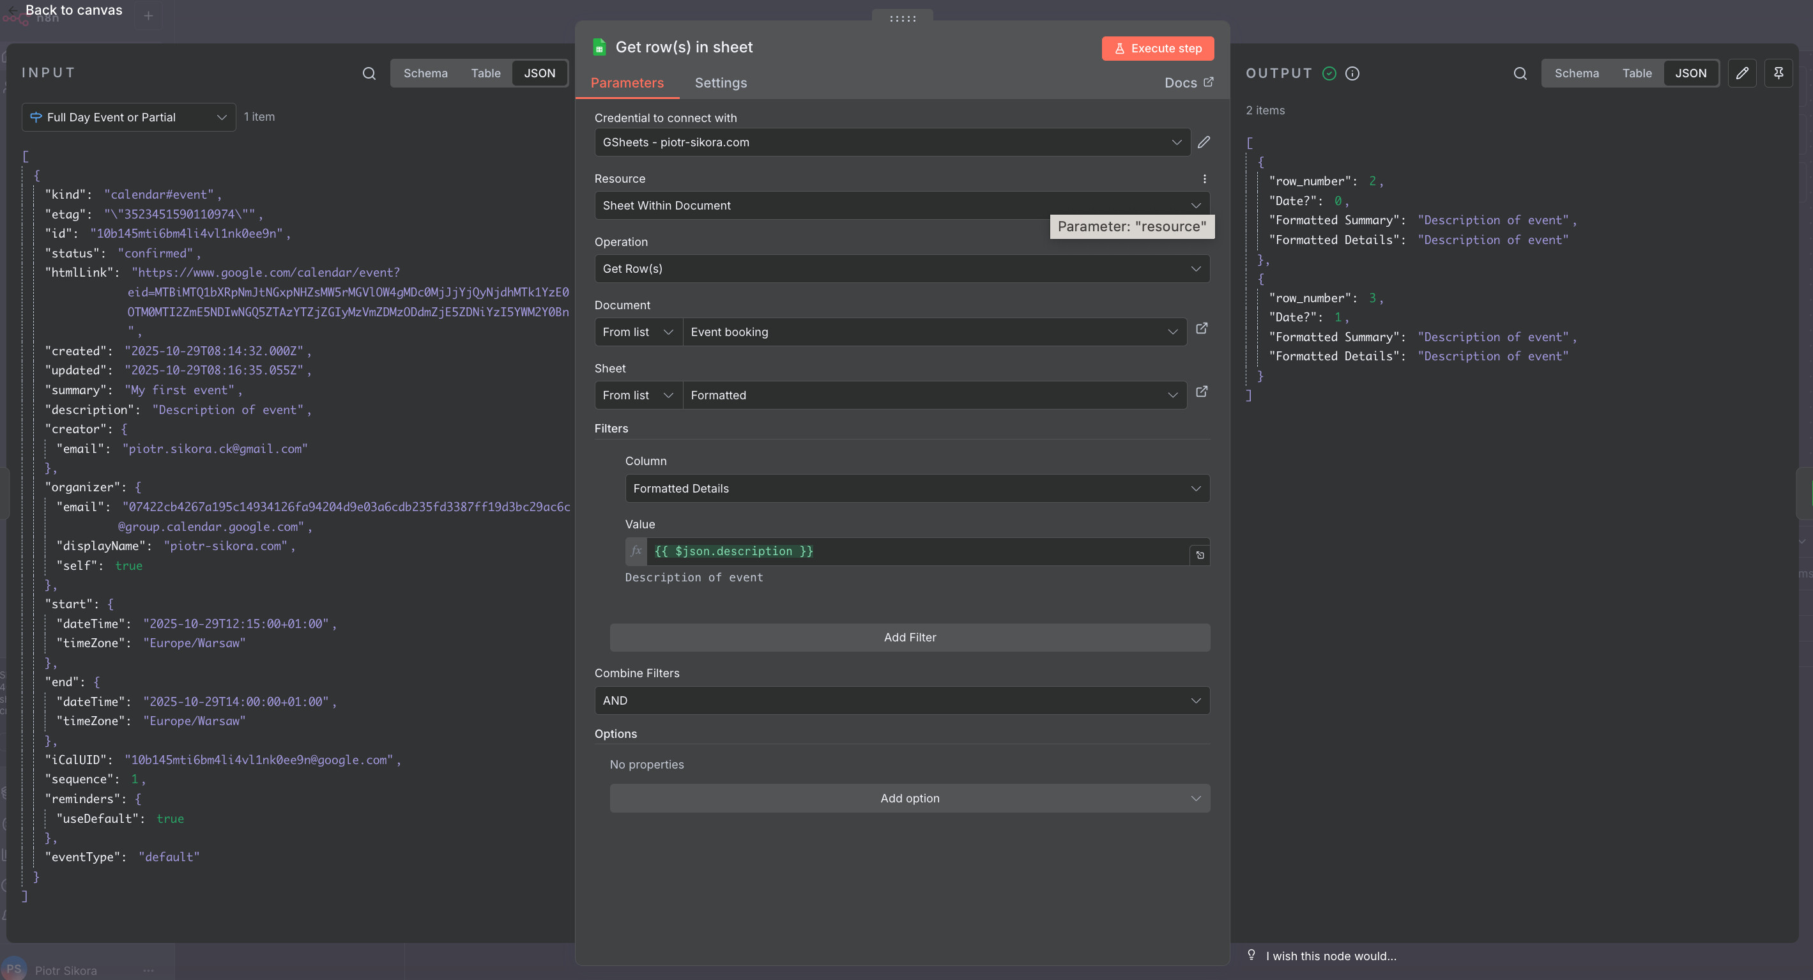This screenshot has height=980, width=1813.
Task: Click the edit output pencil icon
Action: (1742, 73)
